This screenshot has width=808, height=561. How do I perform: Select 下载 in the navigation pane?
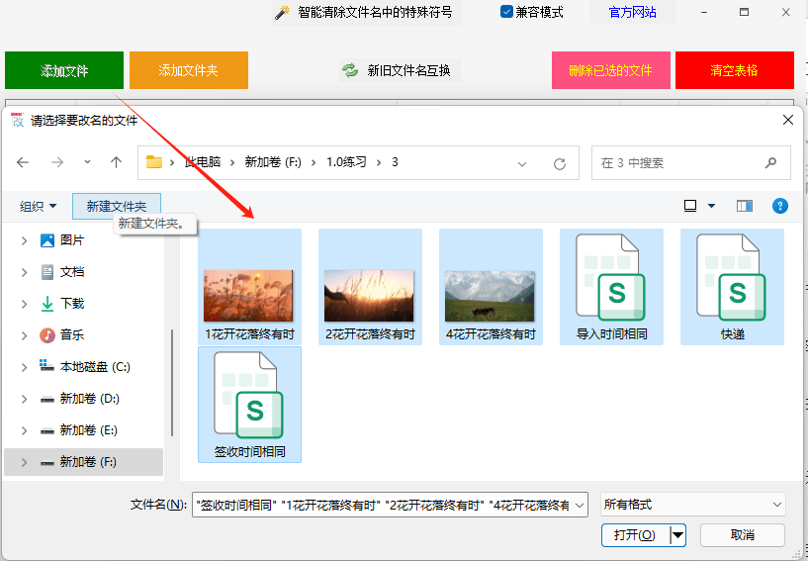tap(72, 304)
